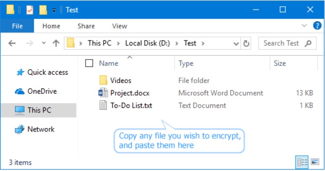Click the Properties icon in title bar

pyautogui.click(x=30, y=9)
